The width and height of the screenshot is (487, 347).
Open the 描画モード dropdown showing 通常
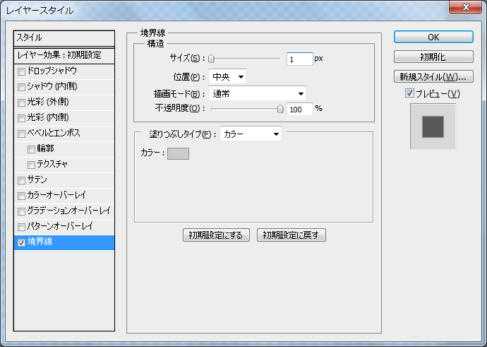pos(258,93)
